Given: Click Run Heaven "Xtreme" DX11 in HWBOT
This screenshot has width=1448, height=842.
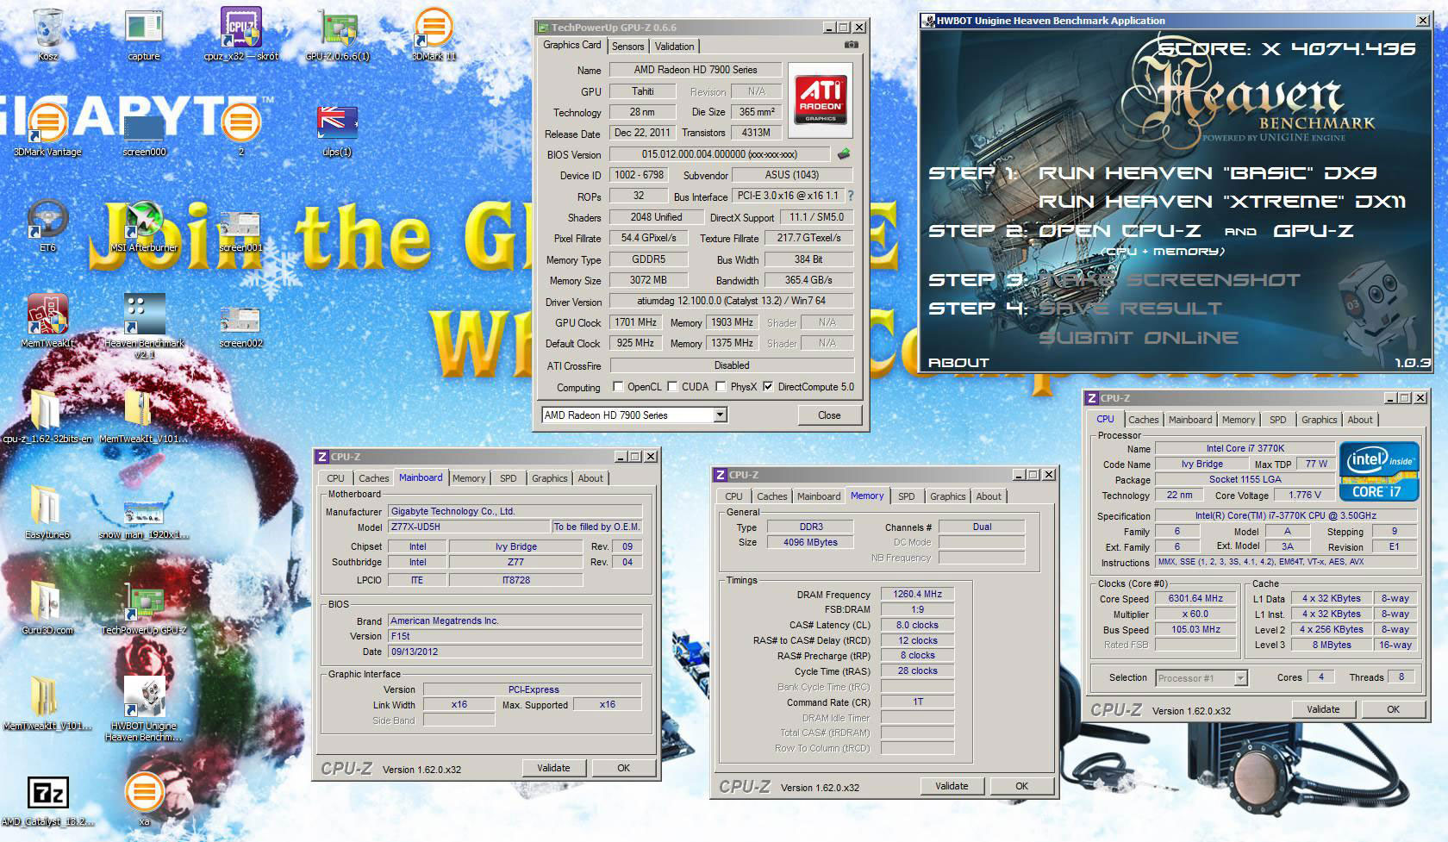Looking at the screenshot, I should click(1222, 202).
